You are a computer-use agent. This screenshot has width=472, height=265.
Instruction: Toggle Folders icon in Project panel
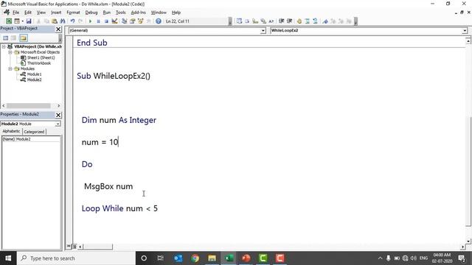click(x=23, y=38)
